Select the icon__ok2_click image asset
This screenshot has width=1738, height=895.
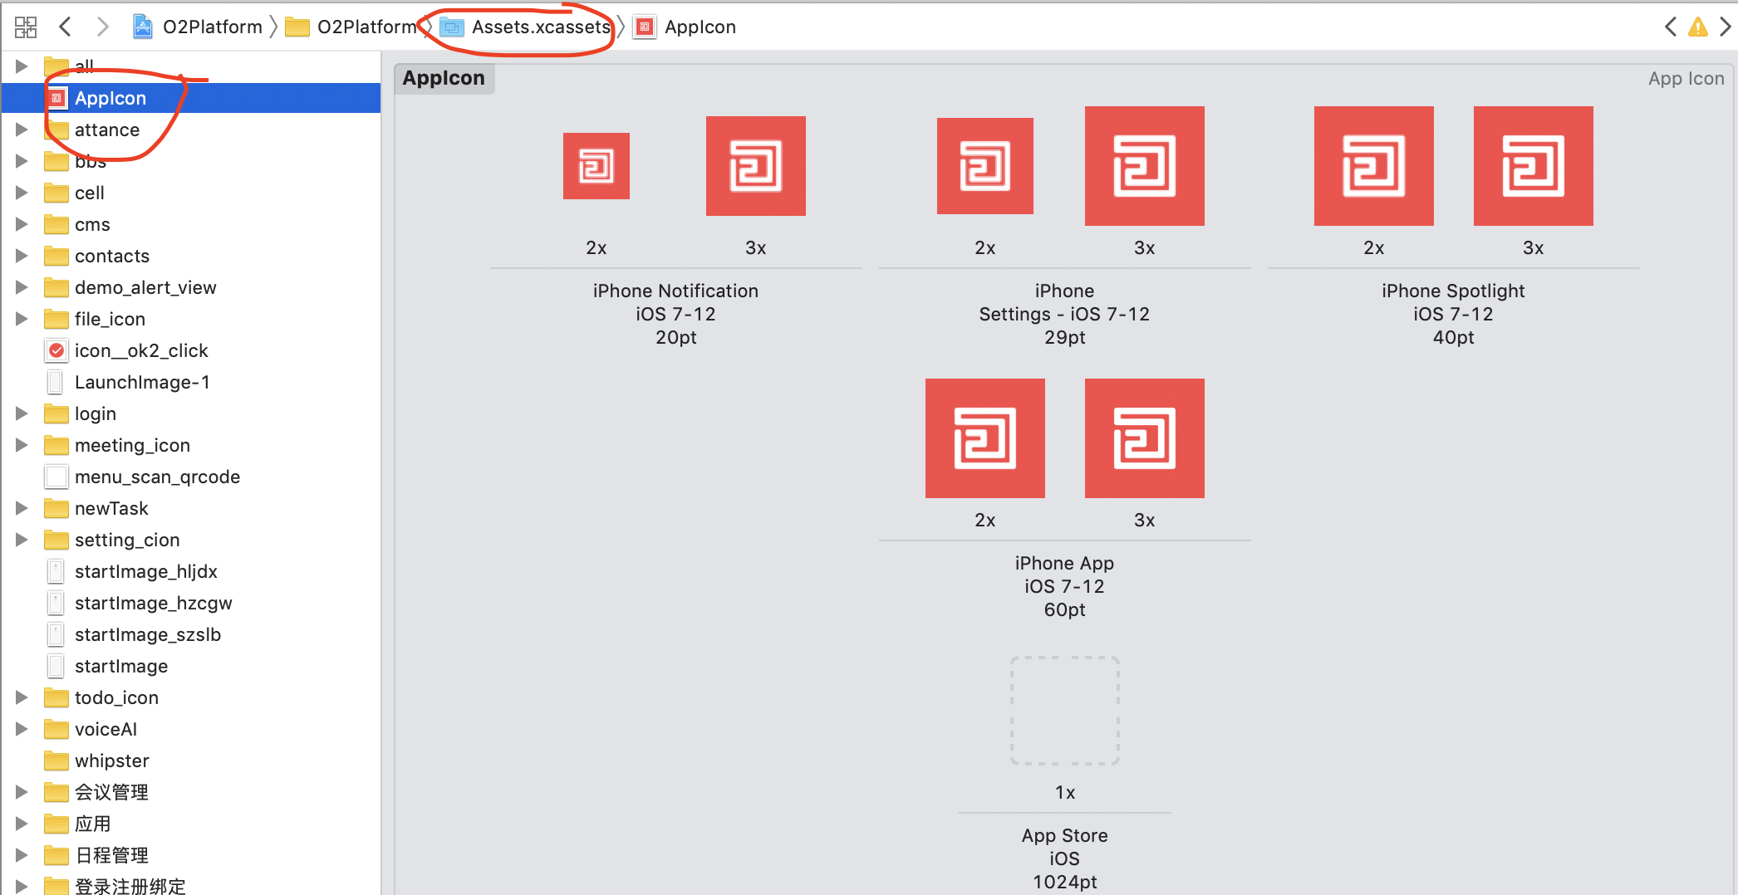(x=191, y=350)
